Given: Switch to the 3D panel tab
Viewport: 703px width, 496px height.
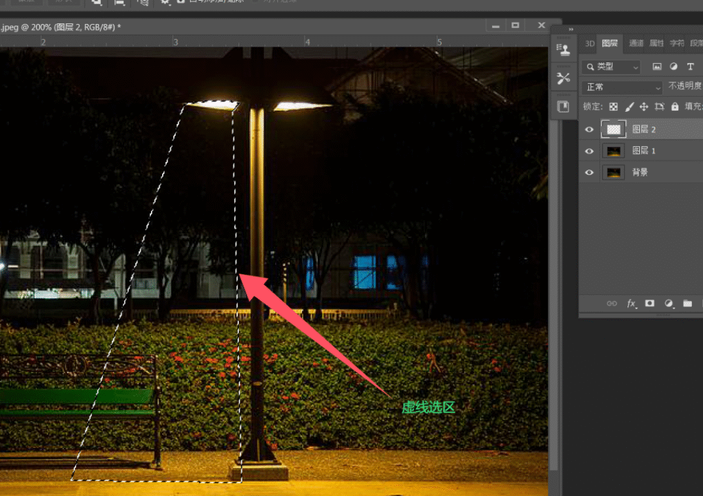Looking at the screenshot, I should coord(590,43).
